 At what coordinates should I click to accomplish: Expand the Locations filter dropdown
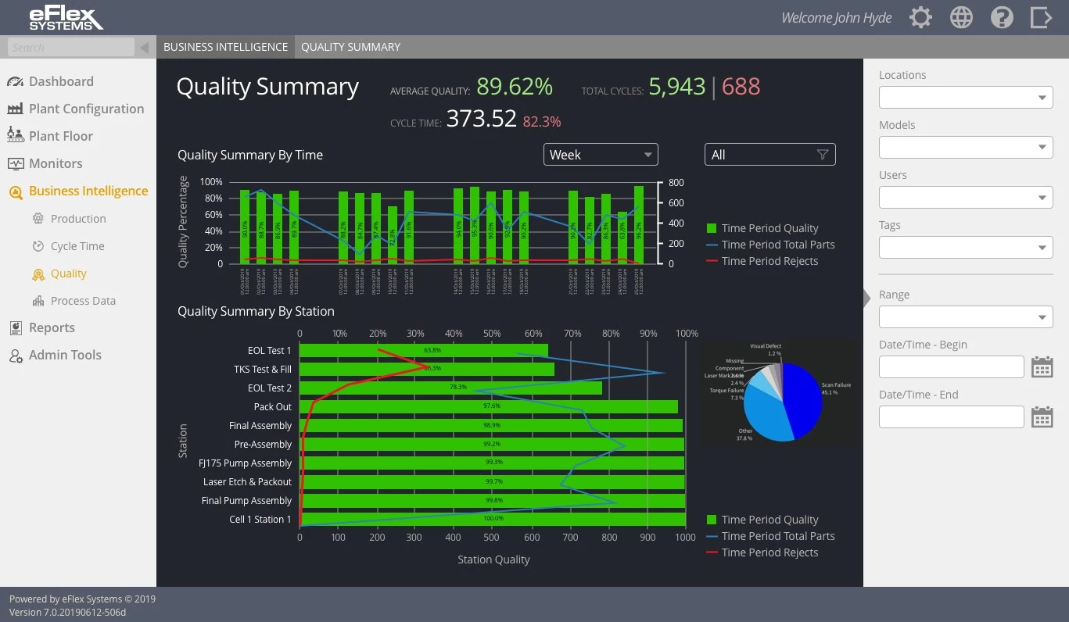pyautogui.click(x=966, y=97)
